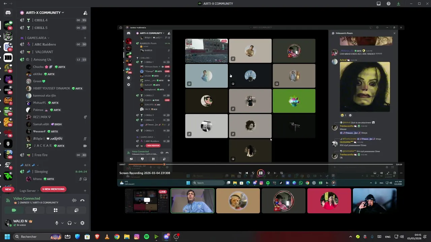Join CHILL 5 voice channel
The width and height of the screenshot is (431, 242).
(53, 28)
